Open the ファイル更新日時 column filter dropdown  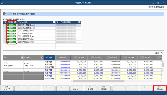point(79,22)
